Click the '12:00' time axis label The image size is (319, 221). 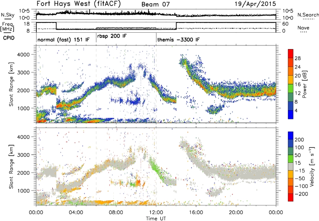click(156, 213)
